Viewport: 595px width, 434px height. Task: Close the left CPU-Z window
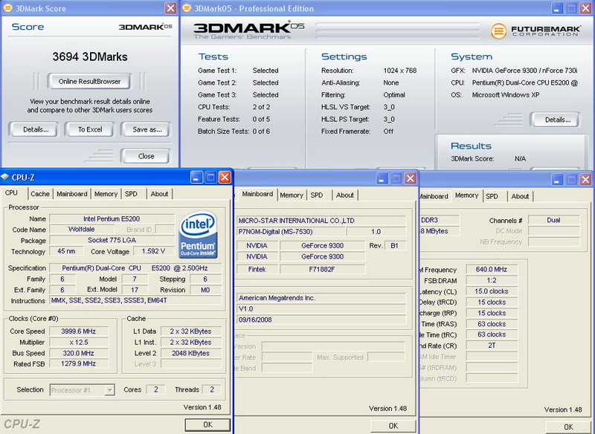pyautogui.click(x=225, y=177)
